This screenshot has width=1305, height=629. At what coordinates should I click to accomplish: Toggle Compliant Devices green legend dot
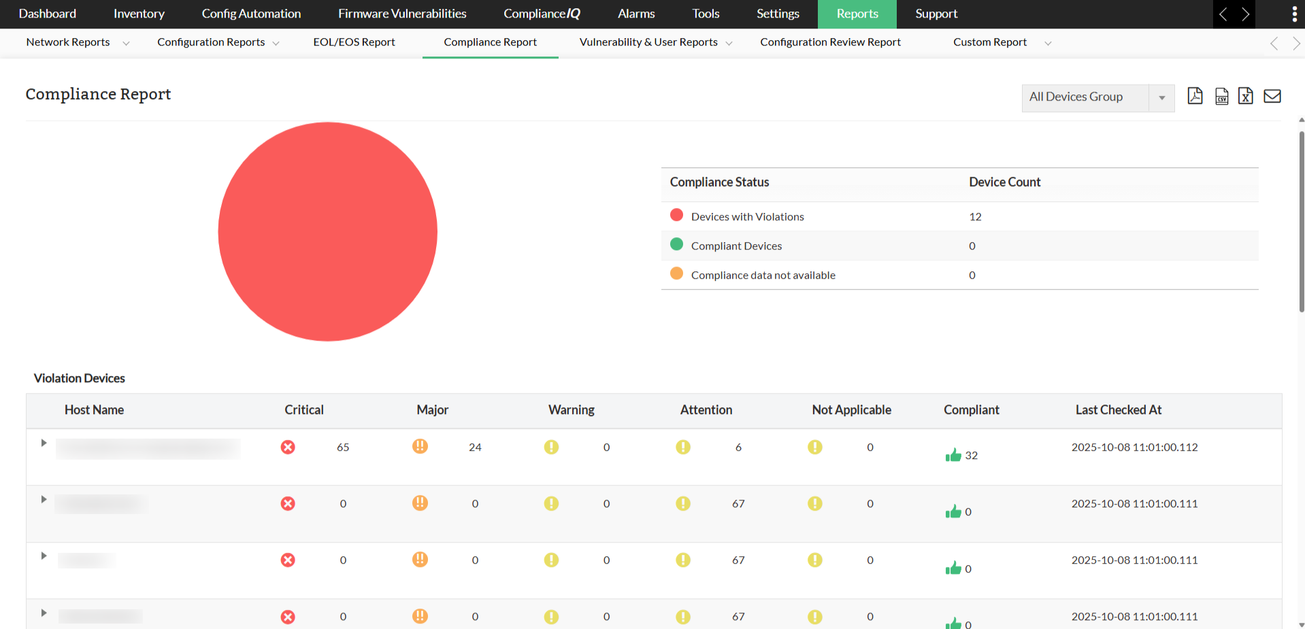tap(676, 245)
